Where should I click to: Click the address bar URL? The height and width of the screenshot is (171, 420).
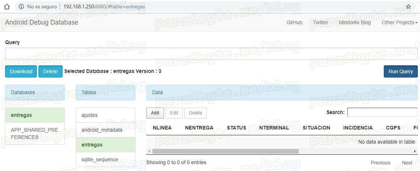click(104, 6)
